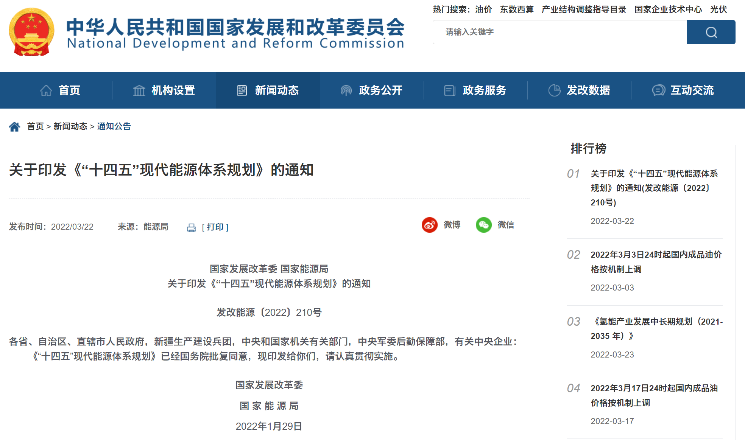Image resolution: width=745 pixels, height=440 pixels.
Task: Click the chat bubble icon beside 互动交流
Action: 658,90
